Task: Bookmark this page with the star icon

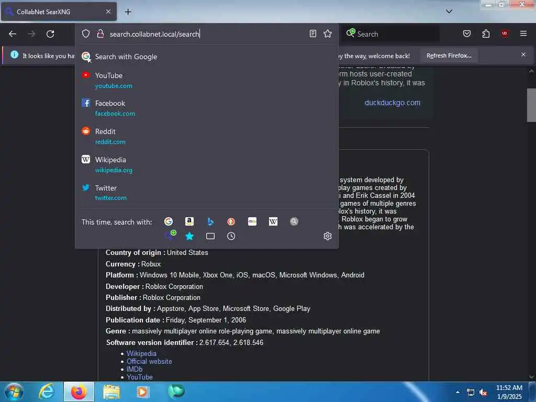Action: (328, 33)
